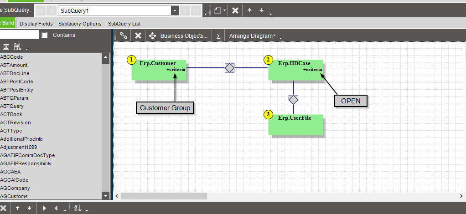Viewport: 466px width, 214px height.
Task: Select ABTQuery in table list
Action: pyautogui.click(x=12, y=106)
